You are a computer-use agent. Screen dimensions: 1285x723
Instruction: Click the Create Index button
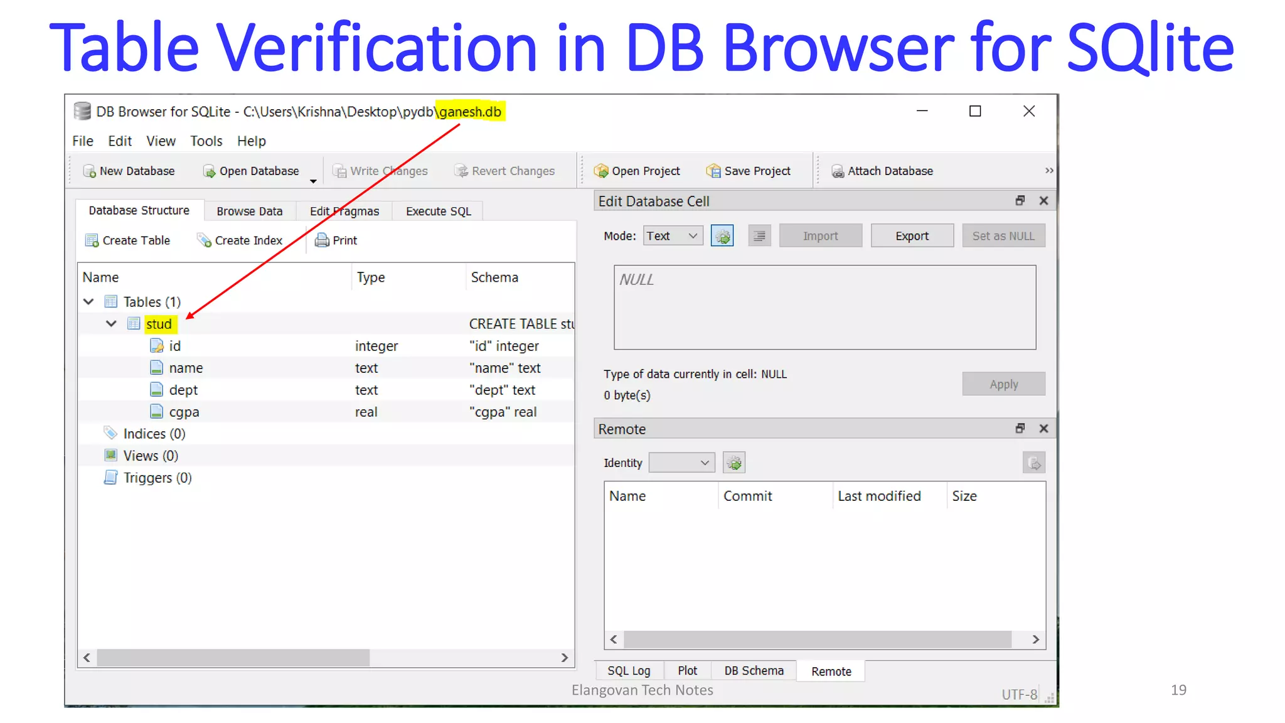[x=240, y=240]
